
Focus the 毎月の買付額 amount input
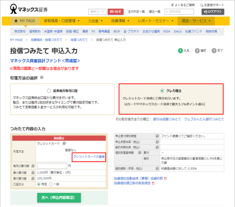click(x=52, y=166)
